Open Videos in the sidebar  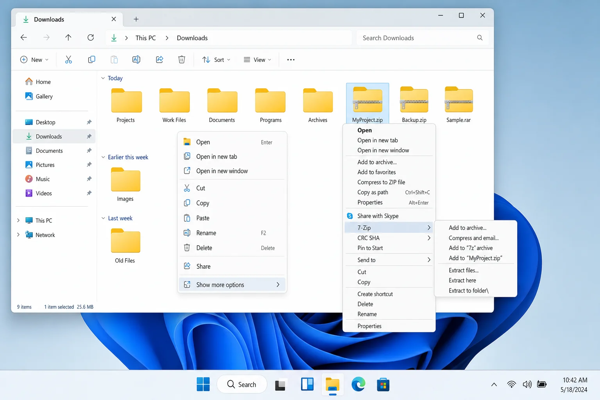pyautogui.click(x=54, y=193)
